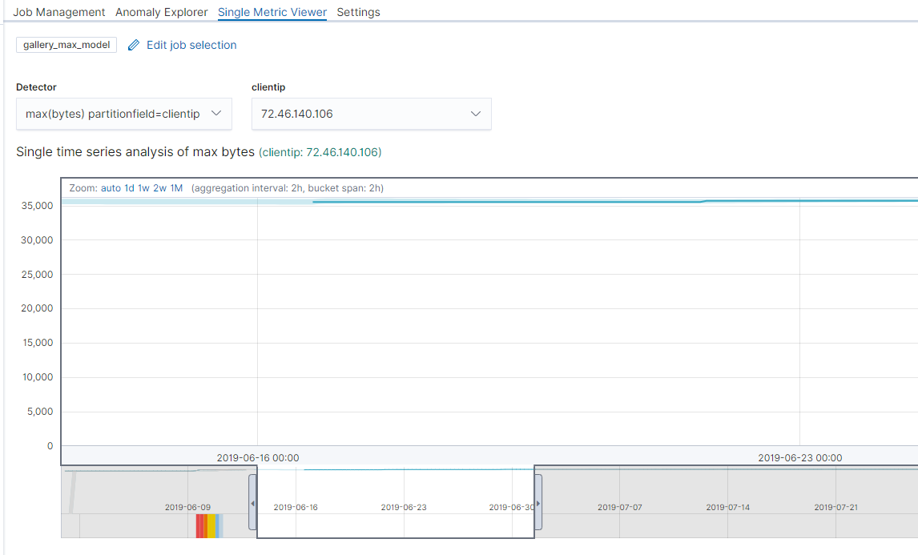Select the Single Metric Viewer tab
The width and height of the screenshot is (918, 555).
[x=272, y=12]
